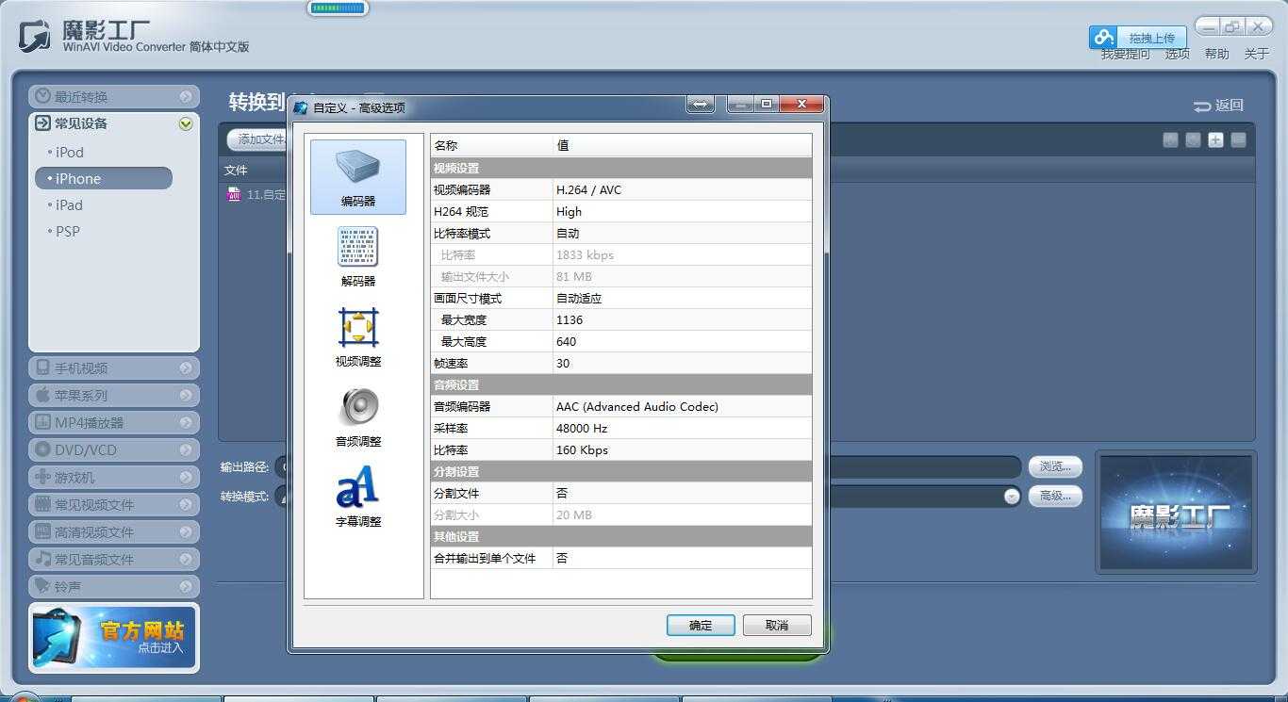
Task: Expand the 最近转换 section arrow
Action: (186, 96)
